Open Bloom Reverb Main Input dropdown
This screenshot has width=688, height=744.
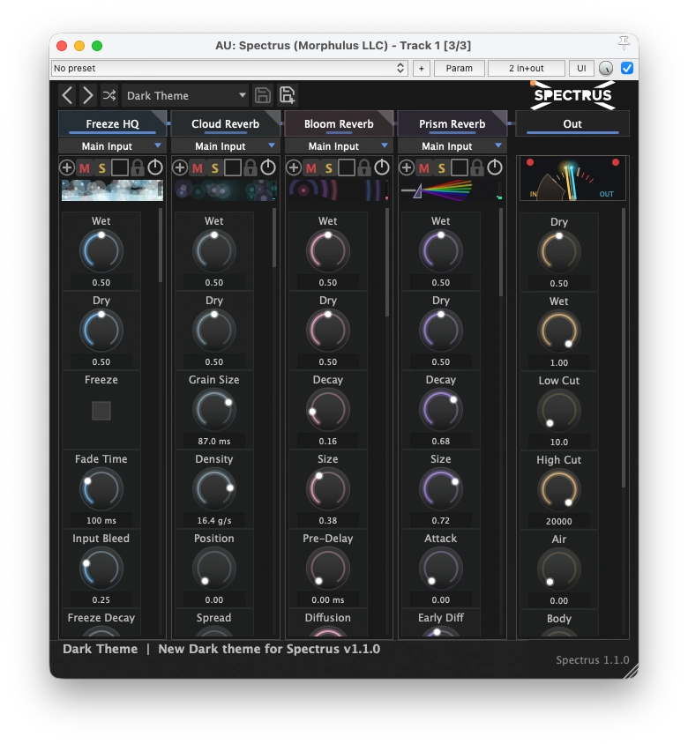click(339, 146)
